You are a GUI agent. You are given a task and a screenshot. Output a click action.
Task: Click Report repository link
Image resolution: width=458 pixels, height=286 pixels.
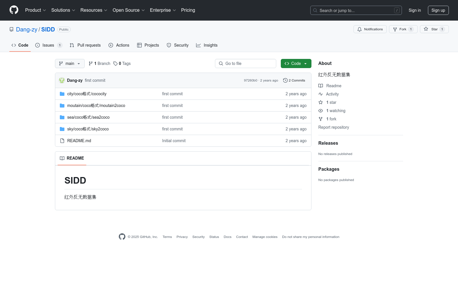coord(333,127)
